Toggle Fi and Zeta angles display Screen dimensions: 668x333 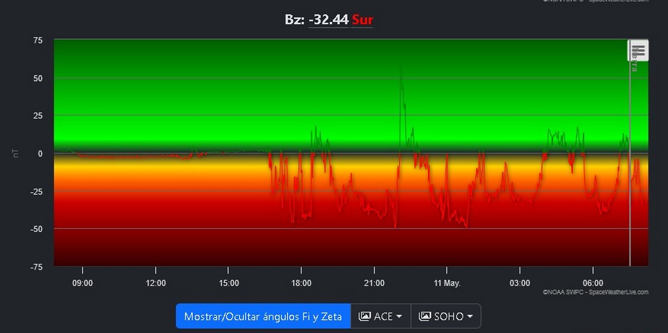[263, 316]
